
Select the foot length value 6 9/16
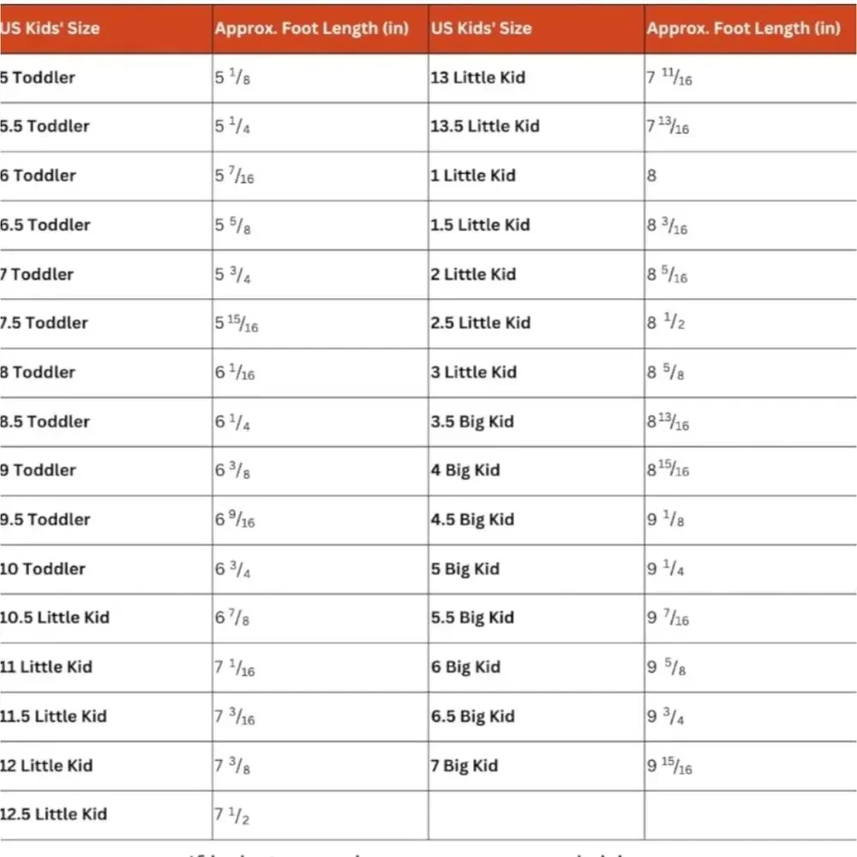tap(235, 518)
